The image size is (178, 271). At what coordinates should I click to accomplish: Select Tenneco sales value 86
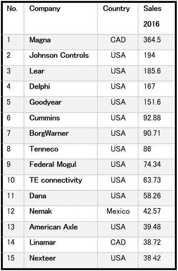[x=147, y=149]
